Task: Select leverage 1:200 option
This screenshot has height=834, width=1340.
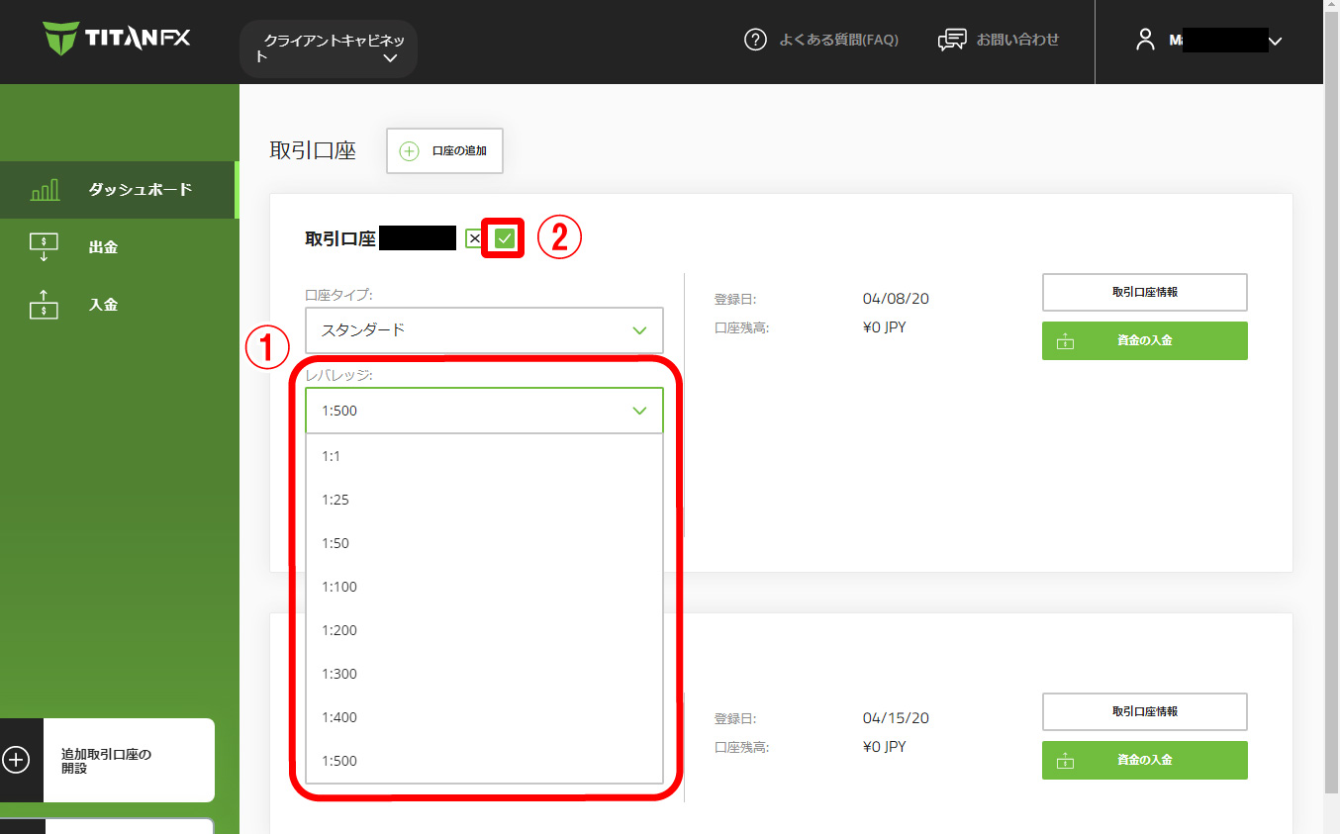Action: coord(484,630)
